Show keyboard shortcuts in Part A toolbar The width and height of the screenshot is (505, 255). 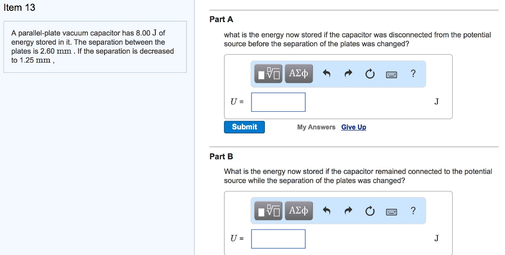point(392,74)
